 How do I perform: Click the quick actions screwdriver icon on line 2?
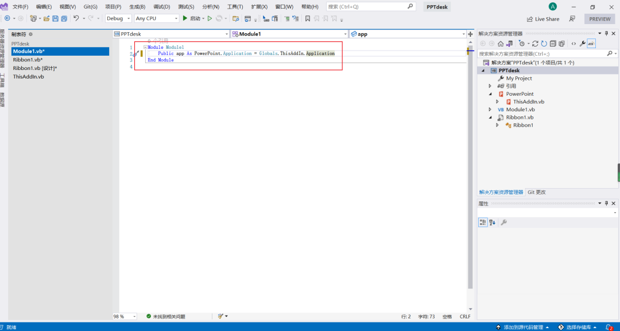[x=136, y=53]
